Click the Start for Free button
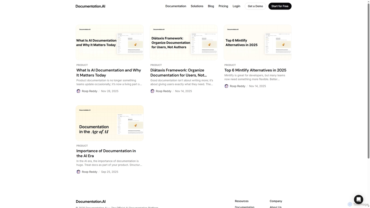370x208 pixels. tap(280, 6)
